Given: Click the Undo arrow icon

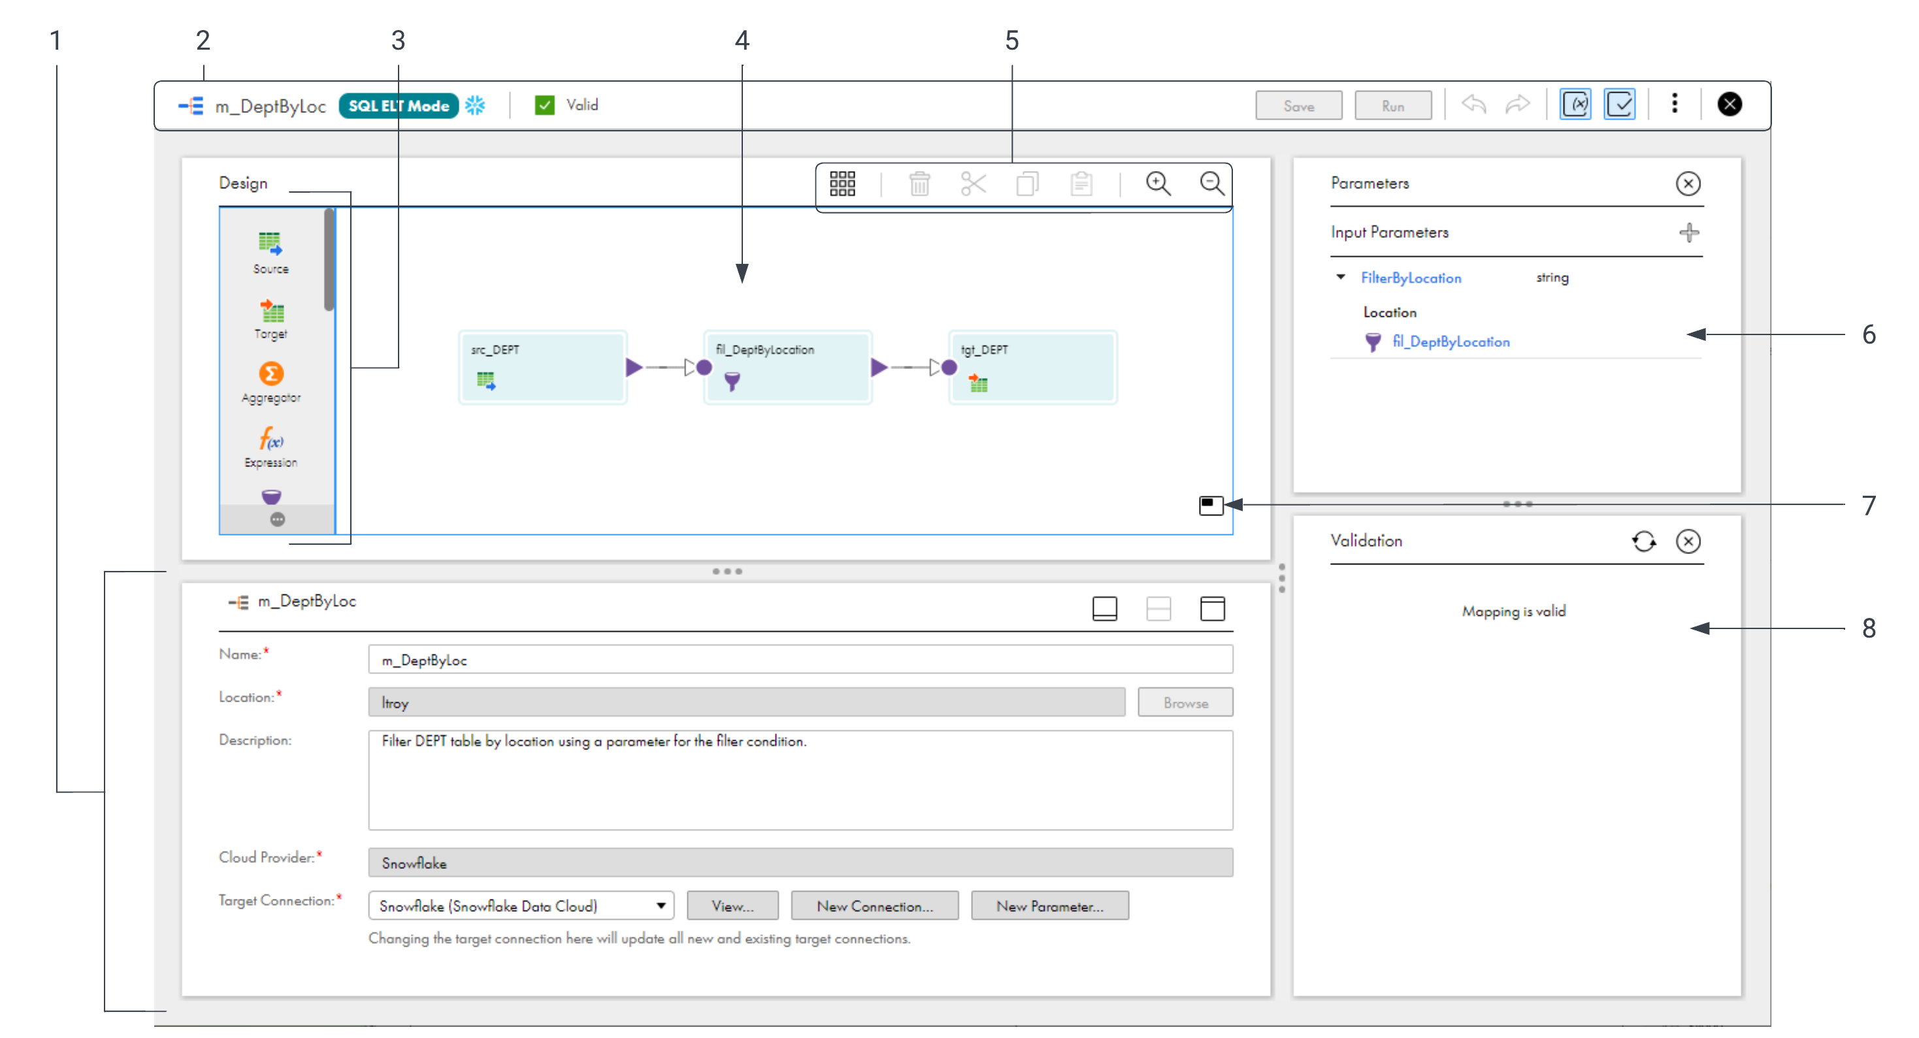Looking at the screenshot, I should point(1473,105).
